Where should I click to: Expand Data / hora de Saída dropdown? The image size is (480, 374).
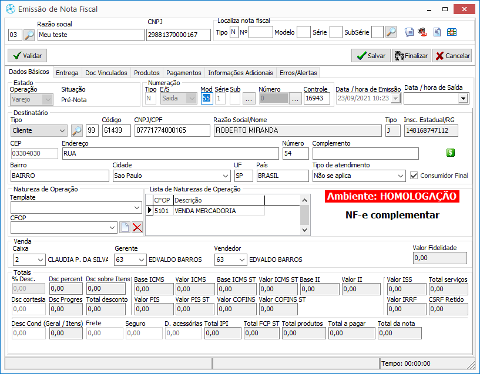[x=463, y=99]
